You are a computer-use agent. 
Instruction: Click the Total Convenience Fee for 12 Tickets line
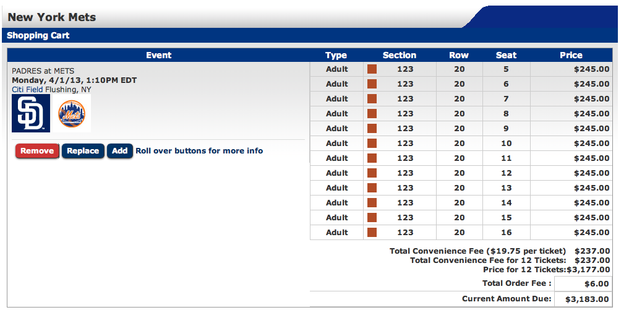pos(510,260)
